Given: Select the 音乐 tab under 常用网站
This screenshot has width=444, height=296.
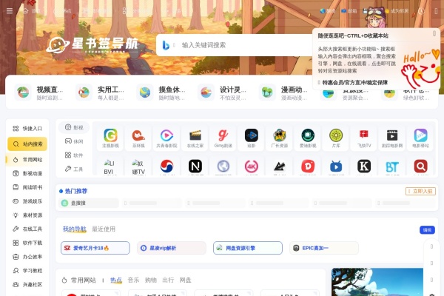Looking at the screenshot, I should pyautogui.click(x=133, y=280).
